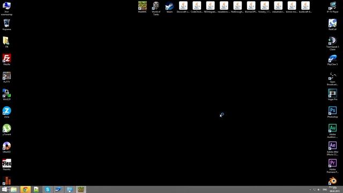Image resolution: width=343 pixels, height=193 pixels.
Task: Select the NotEnough... jar file
Action: 237,7
